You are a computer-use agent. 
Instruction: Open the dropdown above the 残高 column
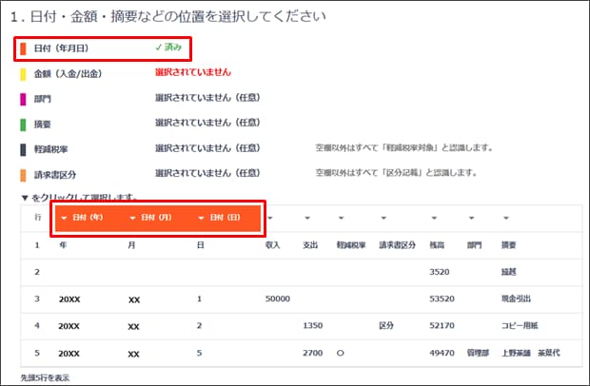pos(434,219)
